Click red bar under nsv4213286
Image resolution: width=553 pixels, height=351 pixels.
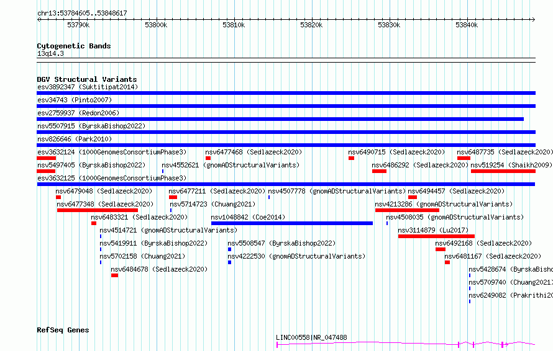[x=407, y=210]
